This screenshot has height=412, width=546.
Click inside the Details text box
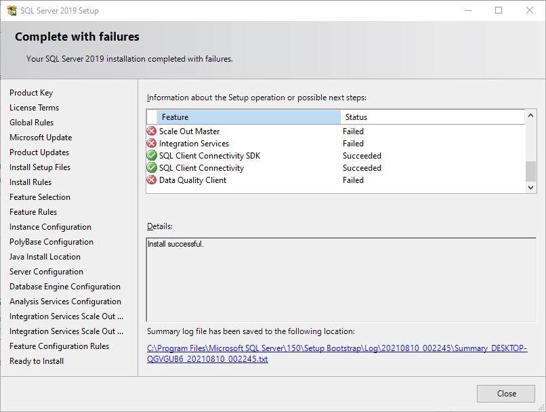tap(341, 279)
